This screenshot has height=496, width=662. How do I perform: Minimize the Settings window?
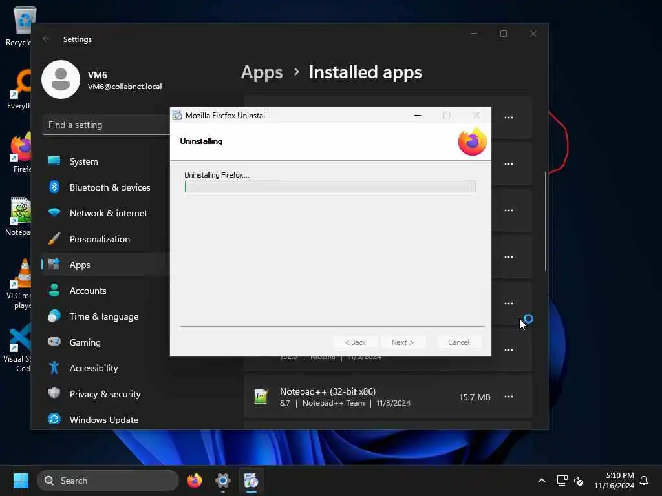pyautogui.click(x=474, y=34)
